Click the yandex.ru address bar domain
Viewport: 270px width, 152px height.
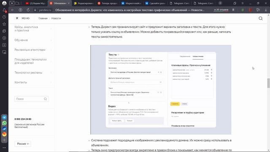coord(45,10)
